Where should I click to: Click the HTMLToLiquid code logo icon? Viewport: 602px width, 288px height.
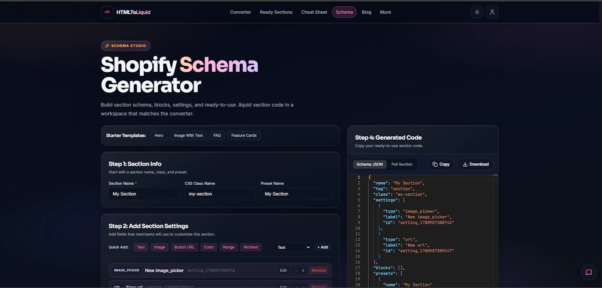(107, 12)
